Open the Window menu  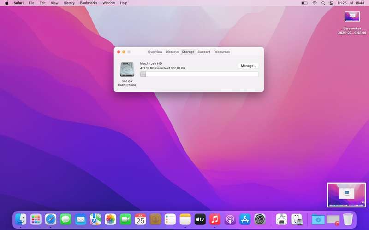pyautogui.click(x=109, y=3)
